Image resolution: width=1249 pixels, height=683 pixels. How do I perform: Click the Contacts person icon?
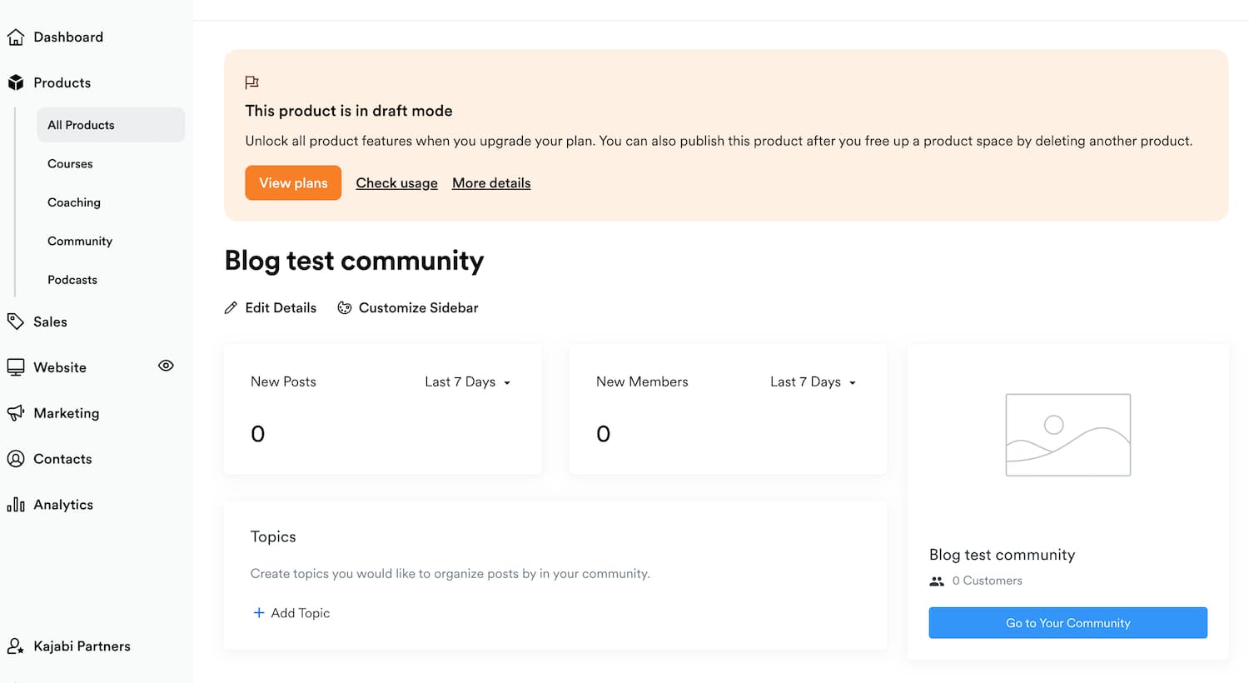(16, 459)
